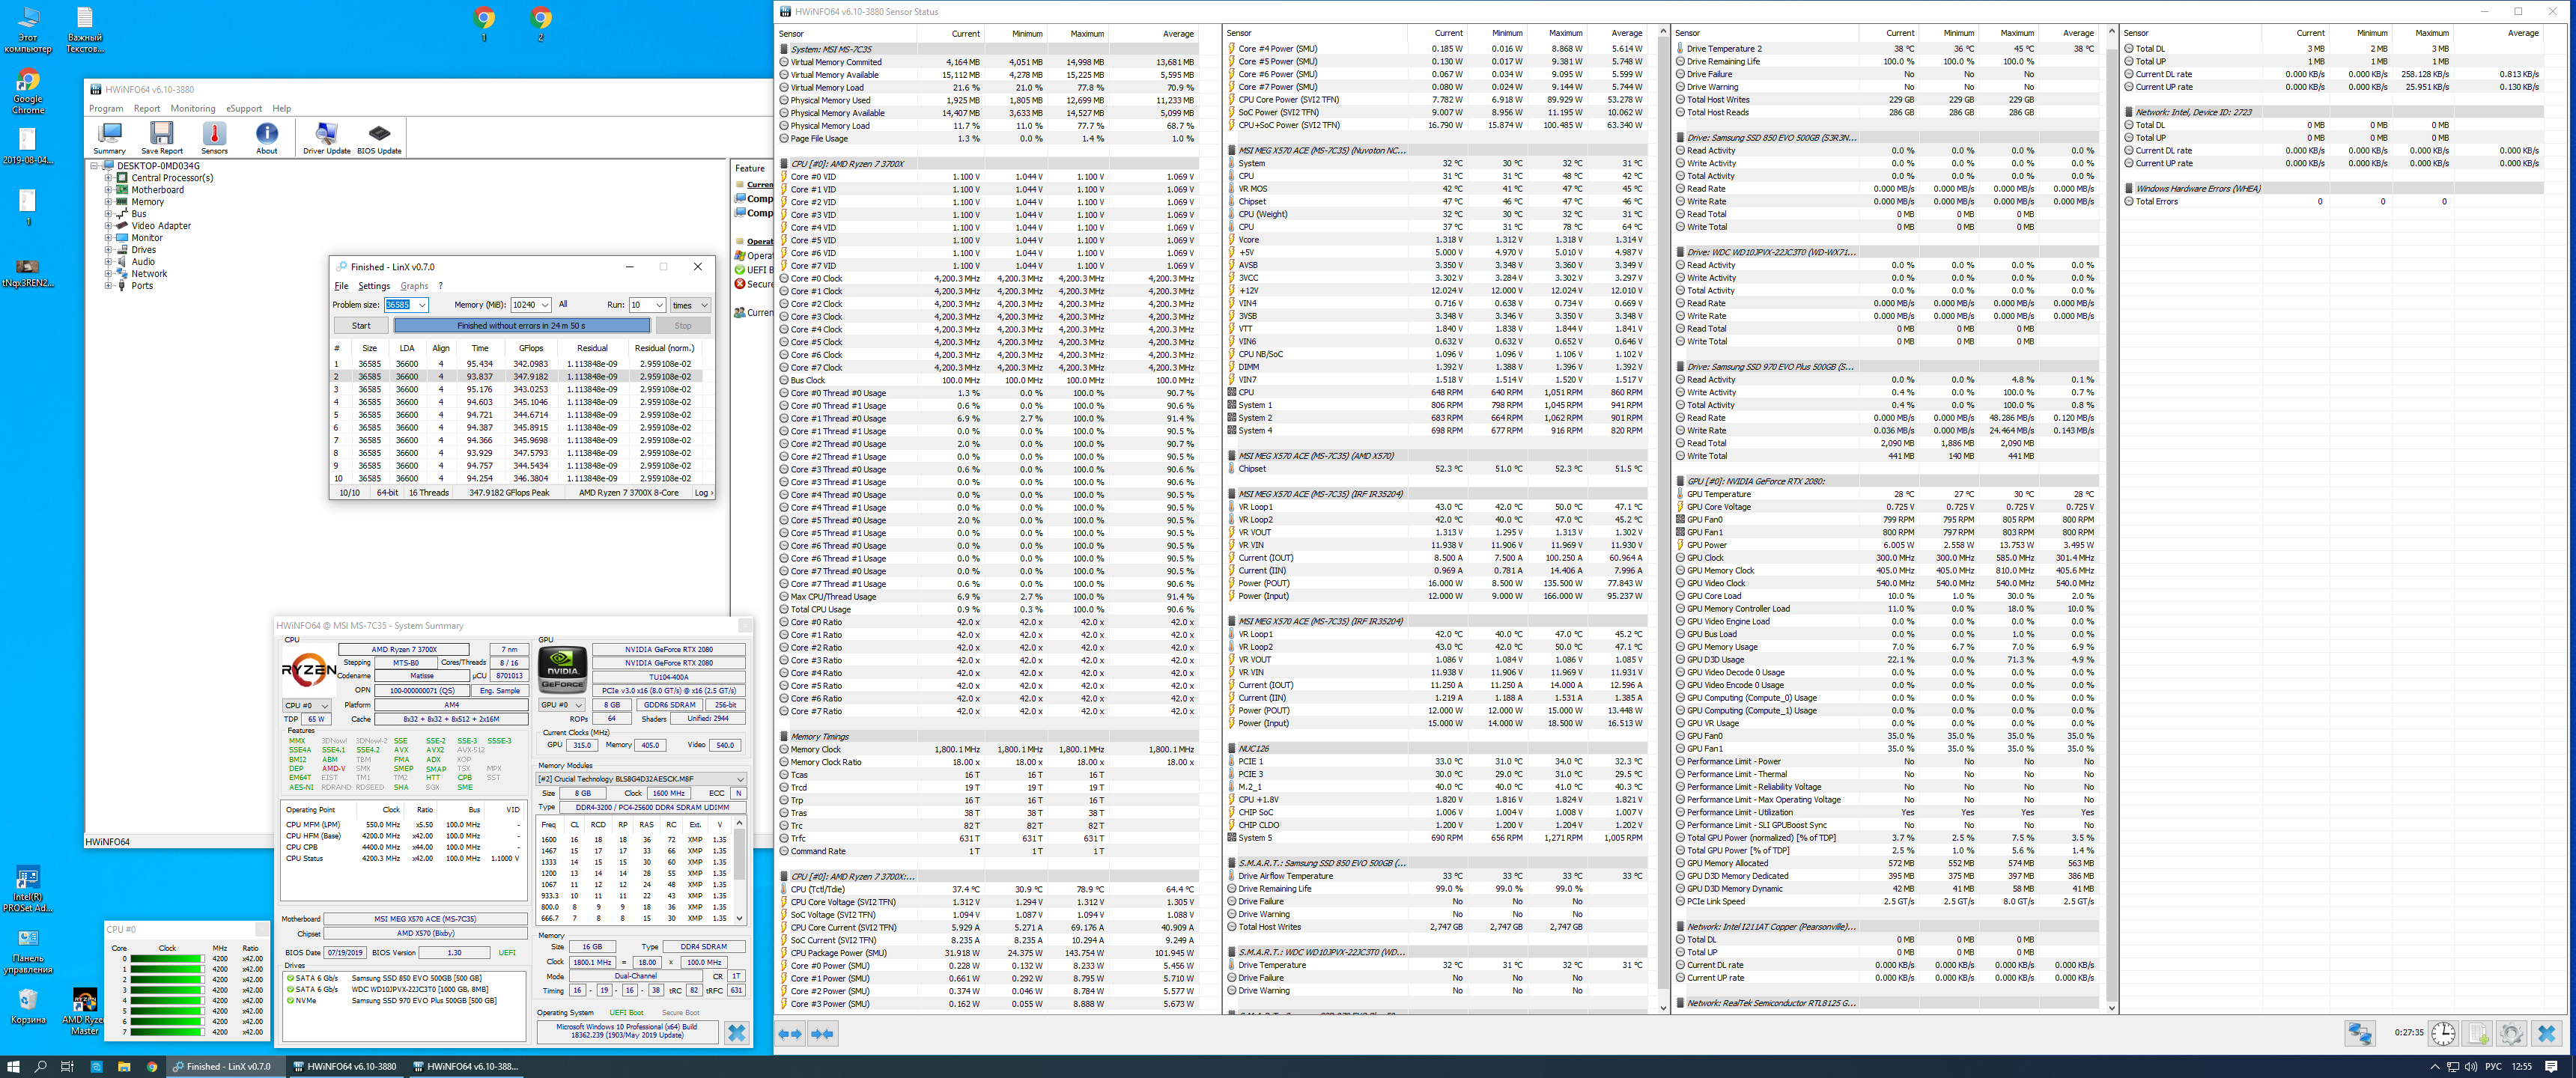Click the BIOS Update chip icon
Image resolution: width=2576 pixels, height=1078 pixels.
(x=379, y=138)
